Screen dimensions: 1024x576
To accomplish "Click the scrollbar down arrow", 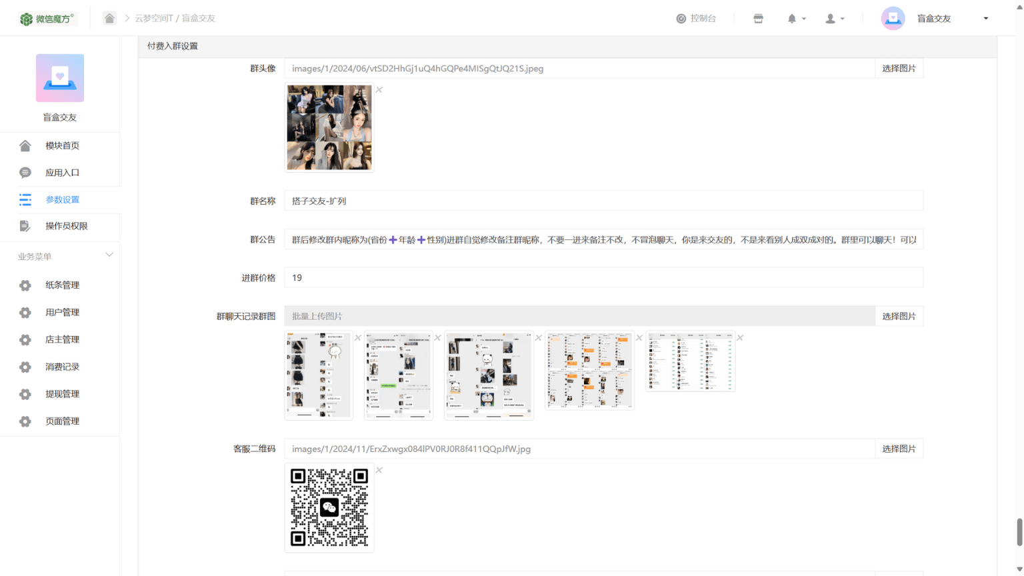I will [x=1019, y=570].
